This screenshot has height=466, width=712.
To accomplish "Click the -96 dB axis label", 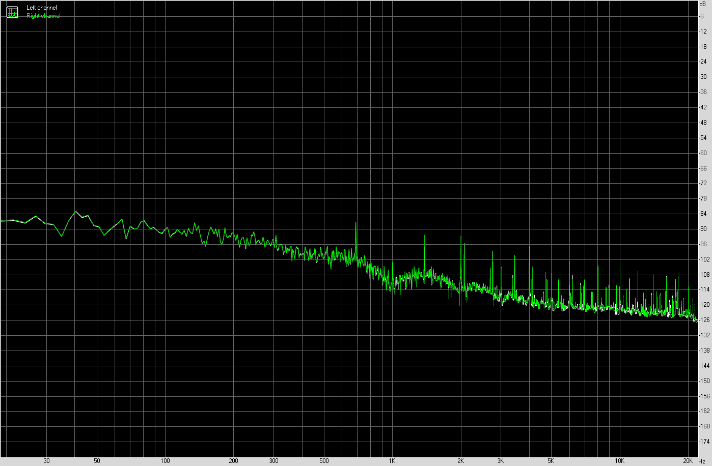I will click(703, 244).
